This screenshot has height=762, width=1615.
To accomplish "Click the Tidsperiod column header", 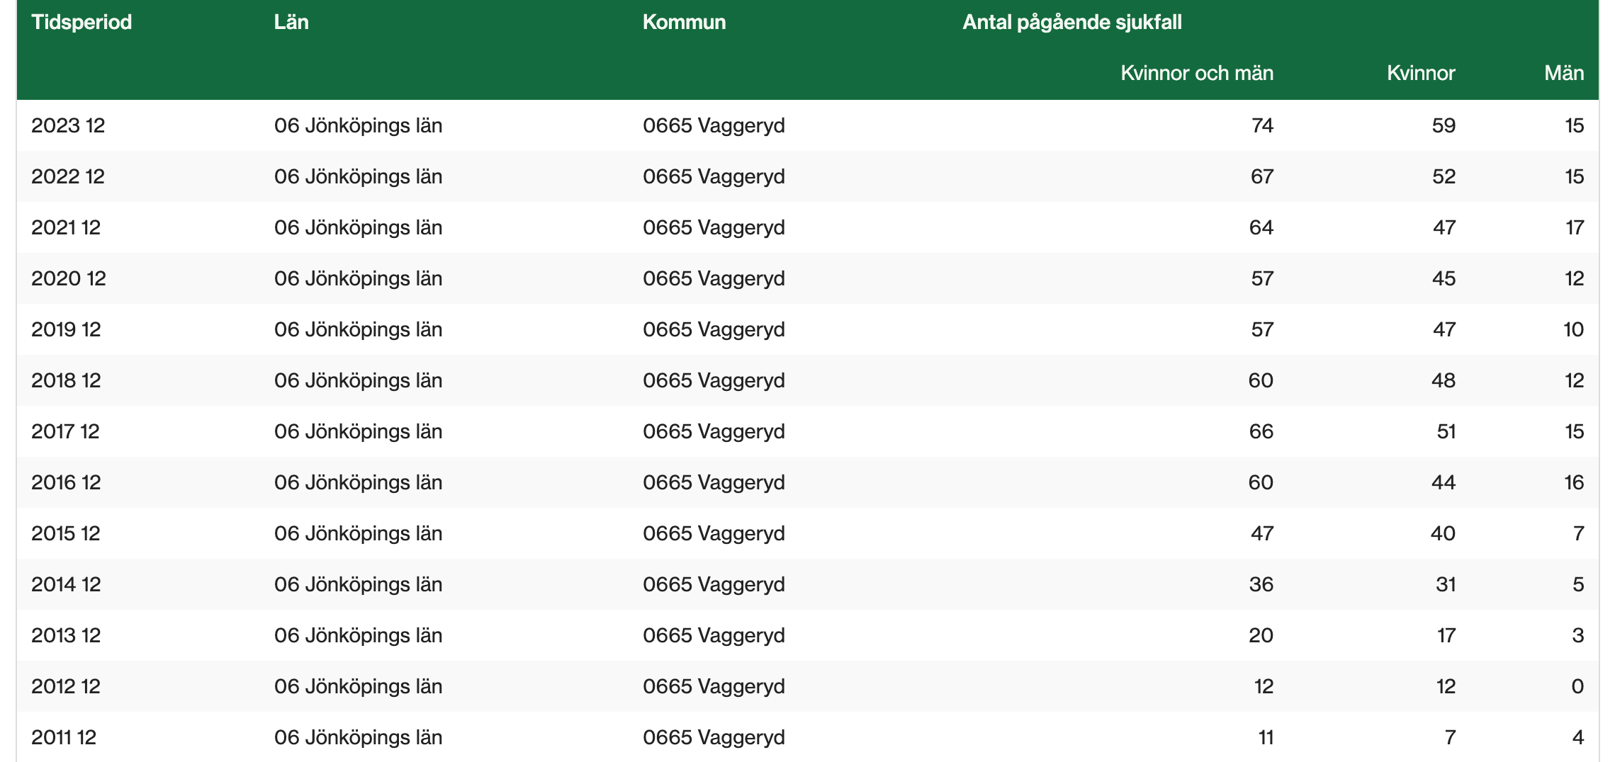I will (81, 22).
